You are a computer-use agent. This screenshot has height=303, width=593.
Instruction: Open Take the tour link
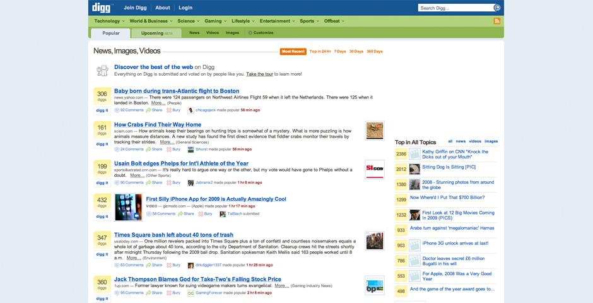259,74
